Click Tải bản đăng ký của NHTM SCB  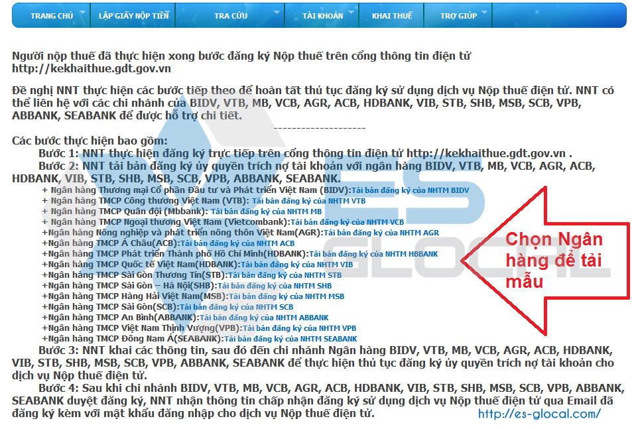coord(237,307)
